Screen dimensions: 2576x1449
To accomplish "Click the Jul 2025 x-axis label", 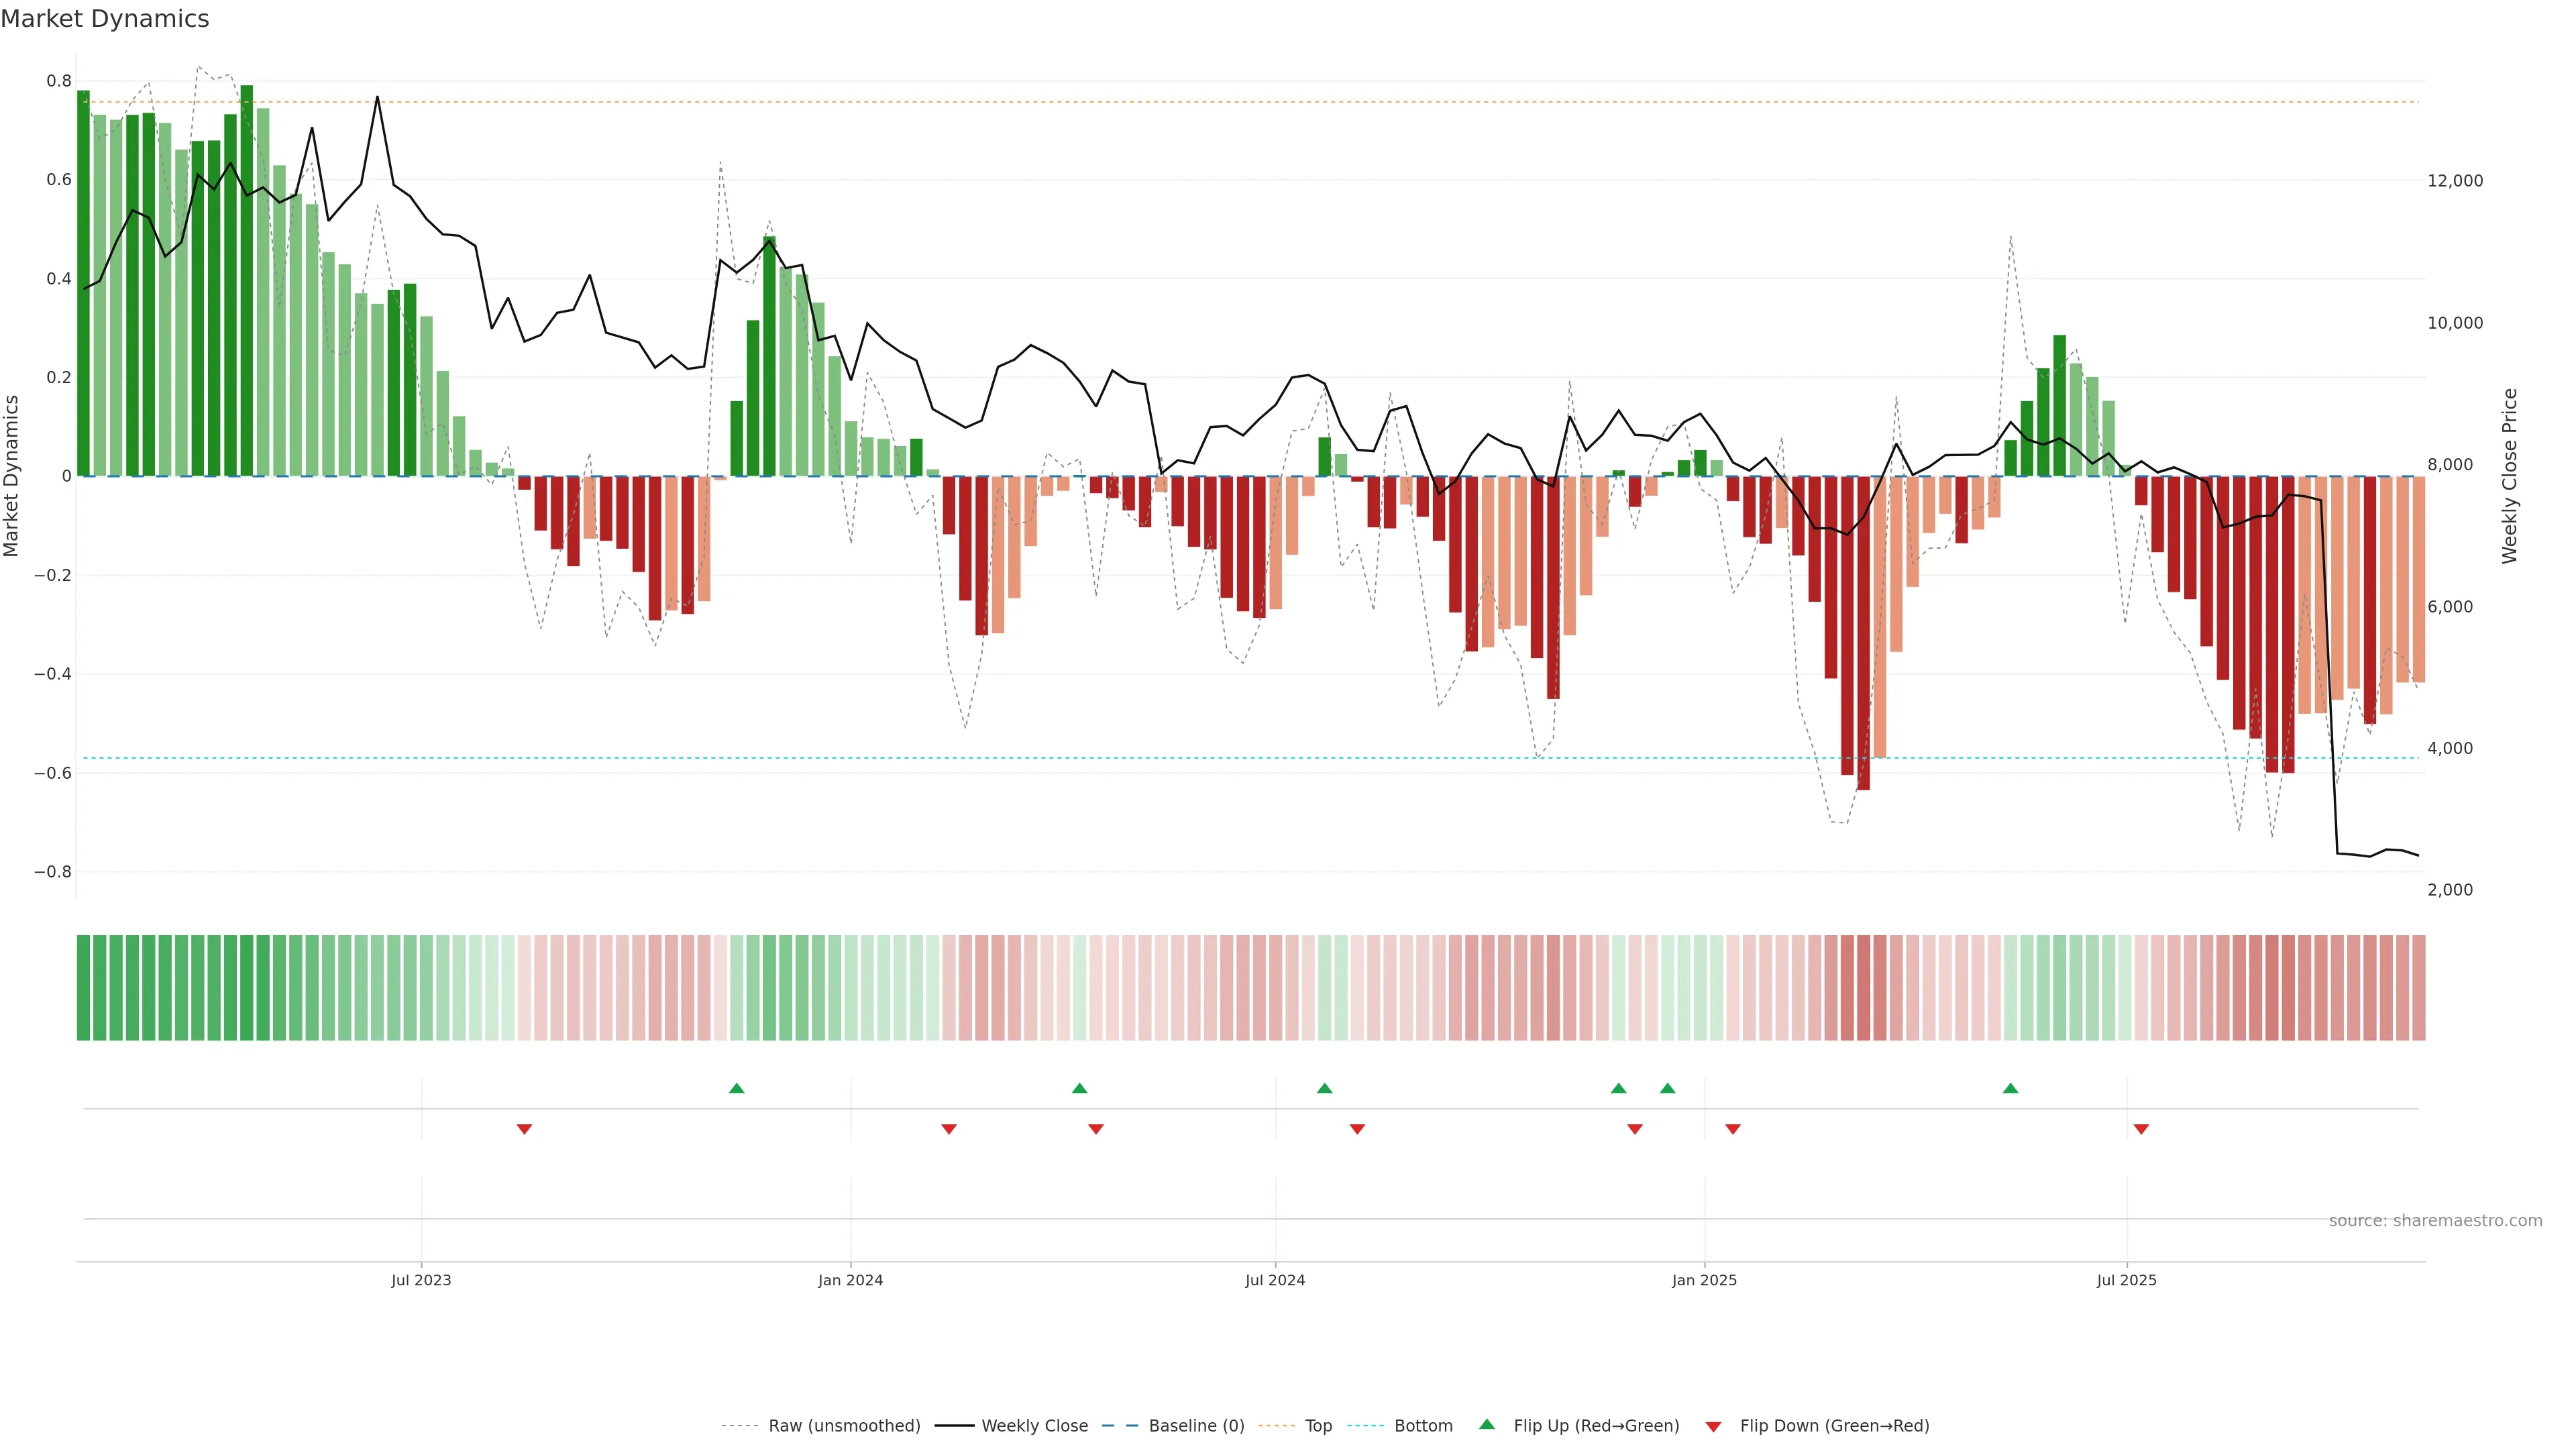I will click(x=2126, y=1280).
